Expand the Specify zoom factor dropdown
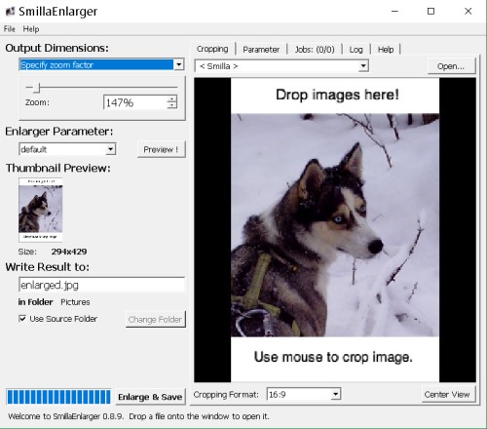This screenshot has width=487, height=429. pos(179,64)
